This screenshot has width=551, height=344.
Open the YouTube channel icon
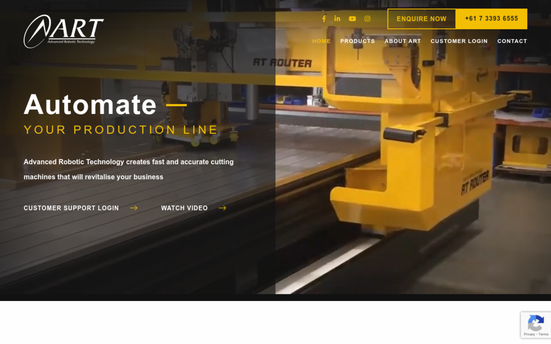[352, 19]
